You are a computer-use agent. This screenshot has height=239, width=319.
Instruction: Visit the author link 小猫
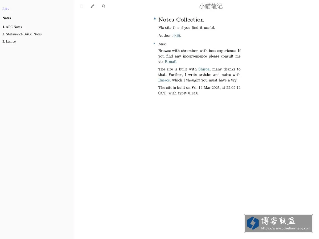click(176, 36)
